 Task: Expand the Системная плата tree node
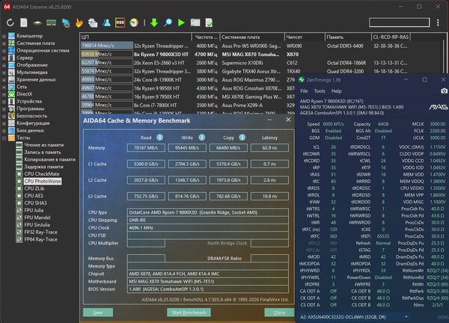coord(4,43)
